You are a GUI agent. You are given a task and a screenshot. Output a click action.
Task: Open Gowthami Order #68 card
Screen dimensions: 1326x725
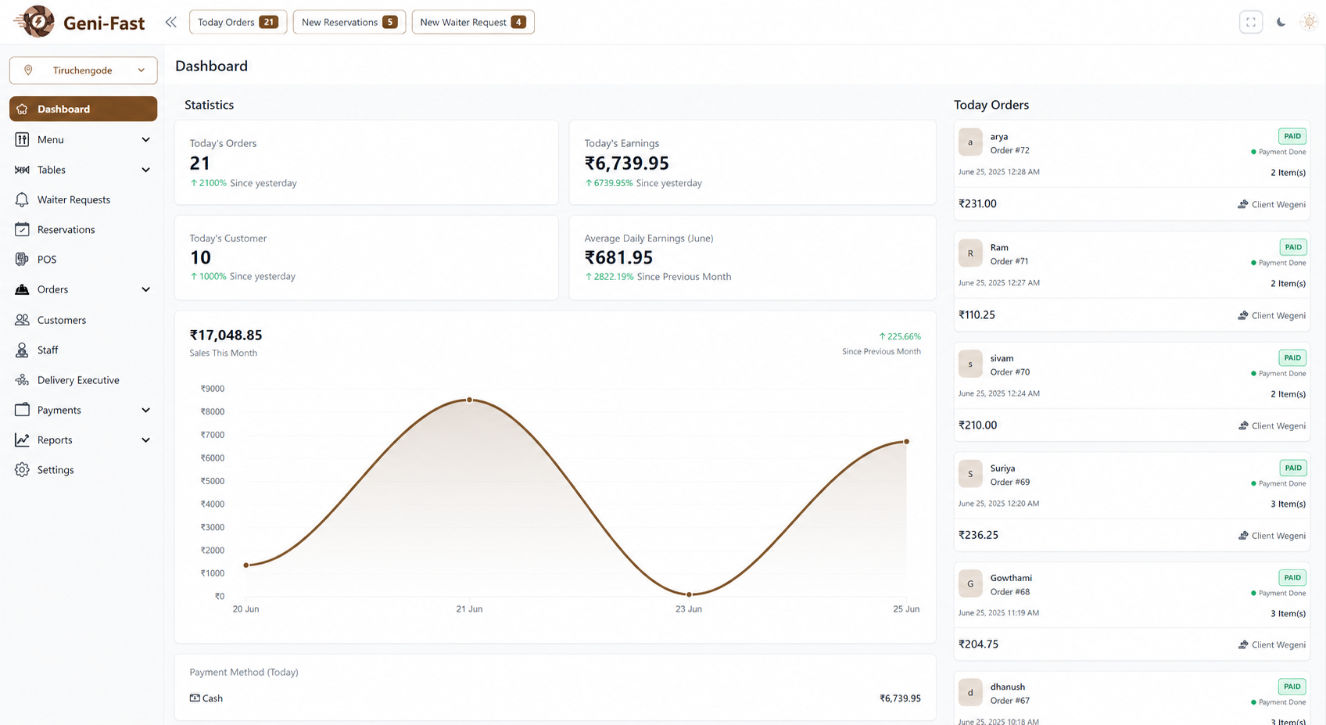click(1131, 611)
